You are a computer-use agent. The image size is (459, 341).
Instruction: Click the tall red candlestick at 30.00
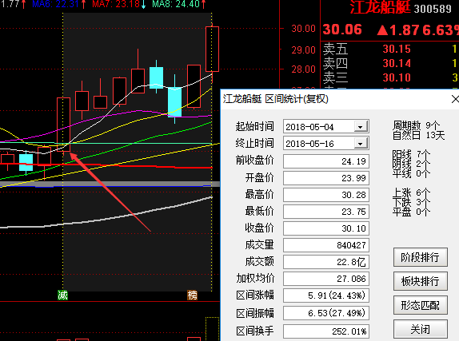pos(212,49)
